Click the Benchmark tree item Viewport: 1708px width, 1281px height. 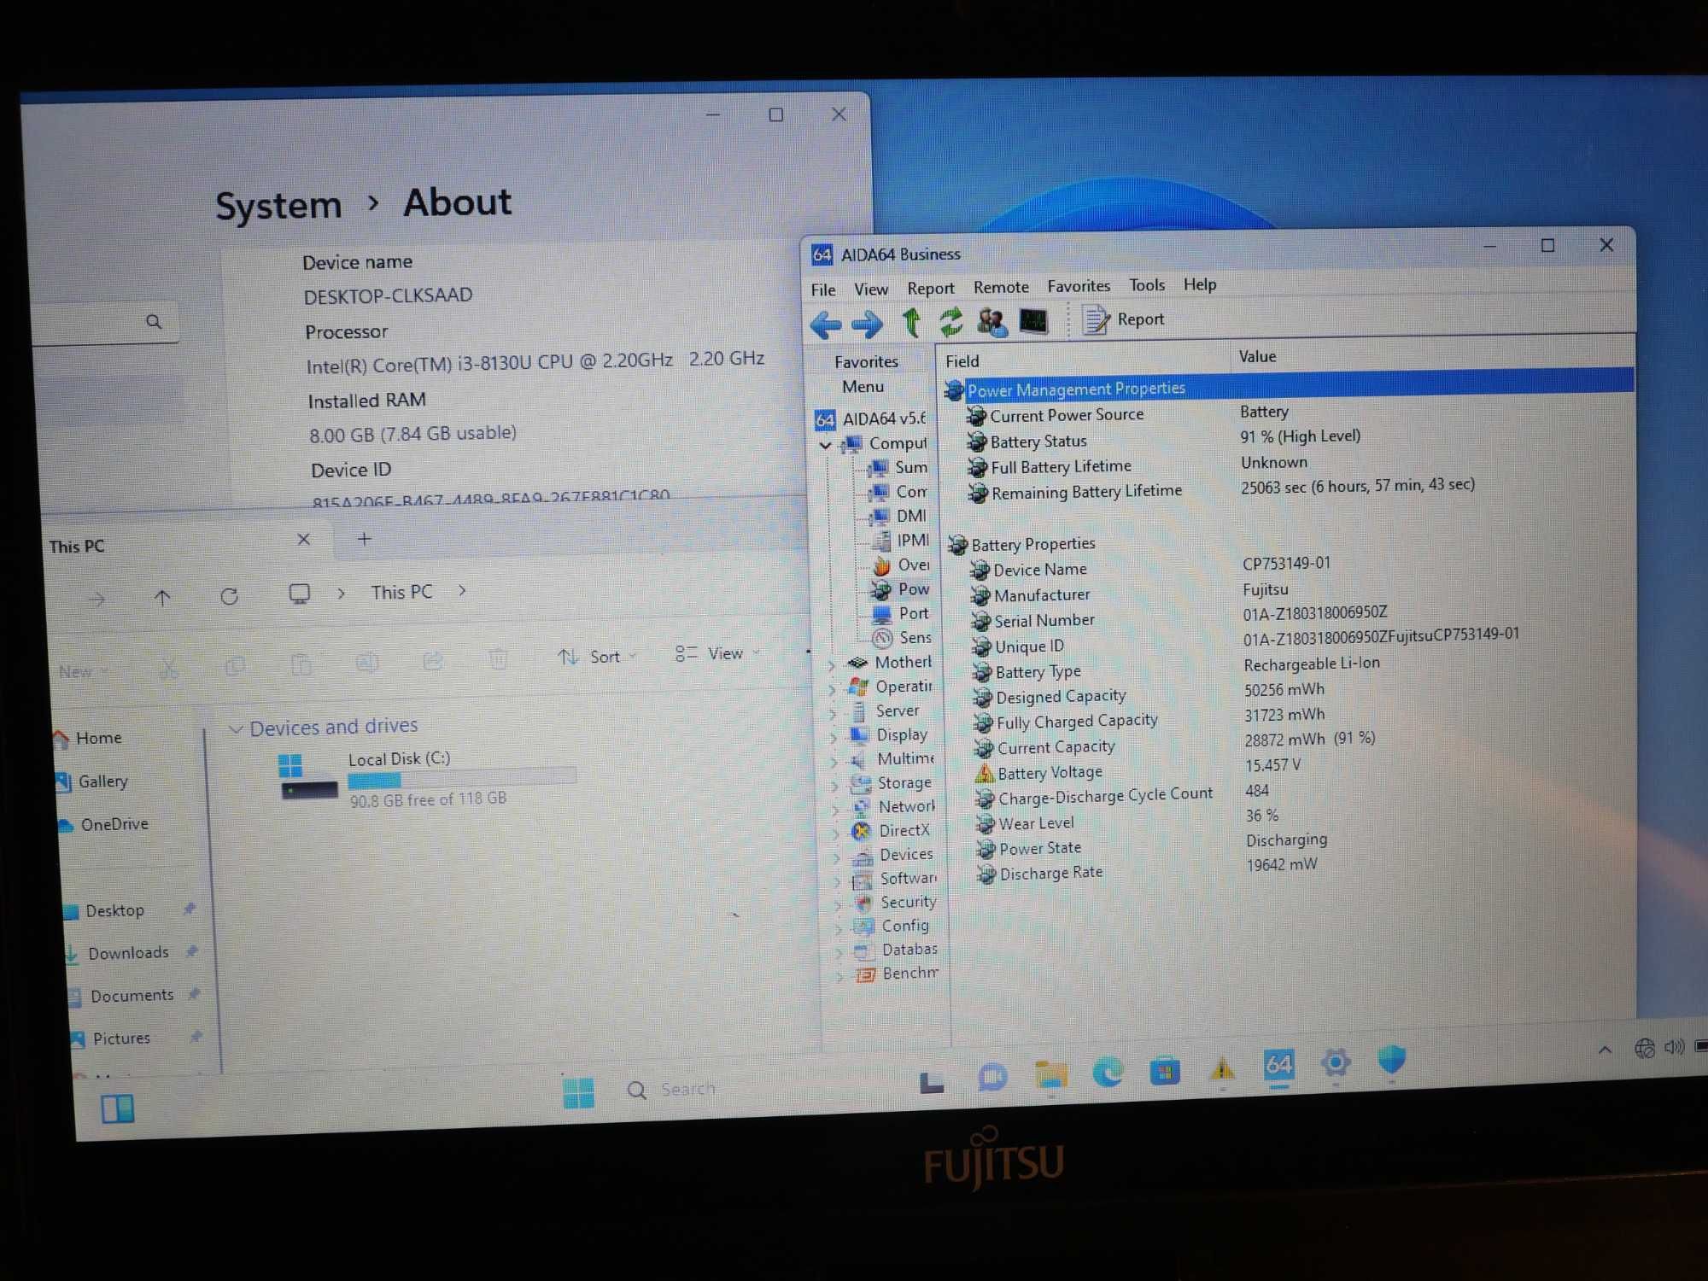tap(897, 974)
